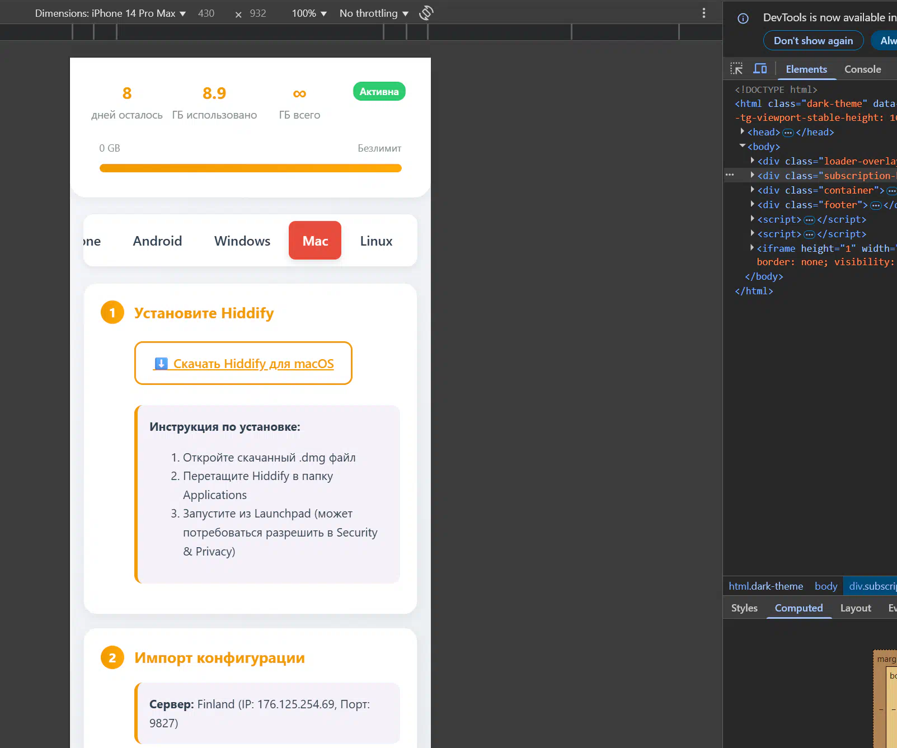Click the first script ellipsis badge

click(809, 220)
